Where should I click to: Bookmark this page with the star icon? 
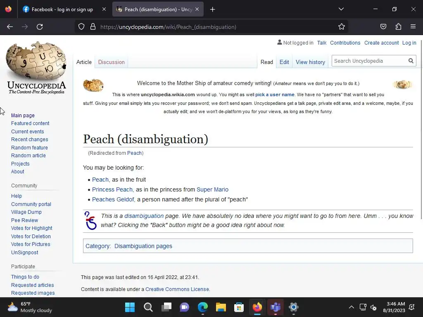(x=342, y=27)
